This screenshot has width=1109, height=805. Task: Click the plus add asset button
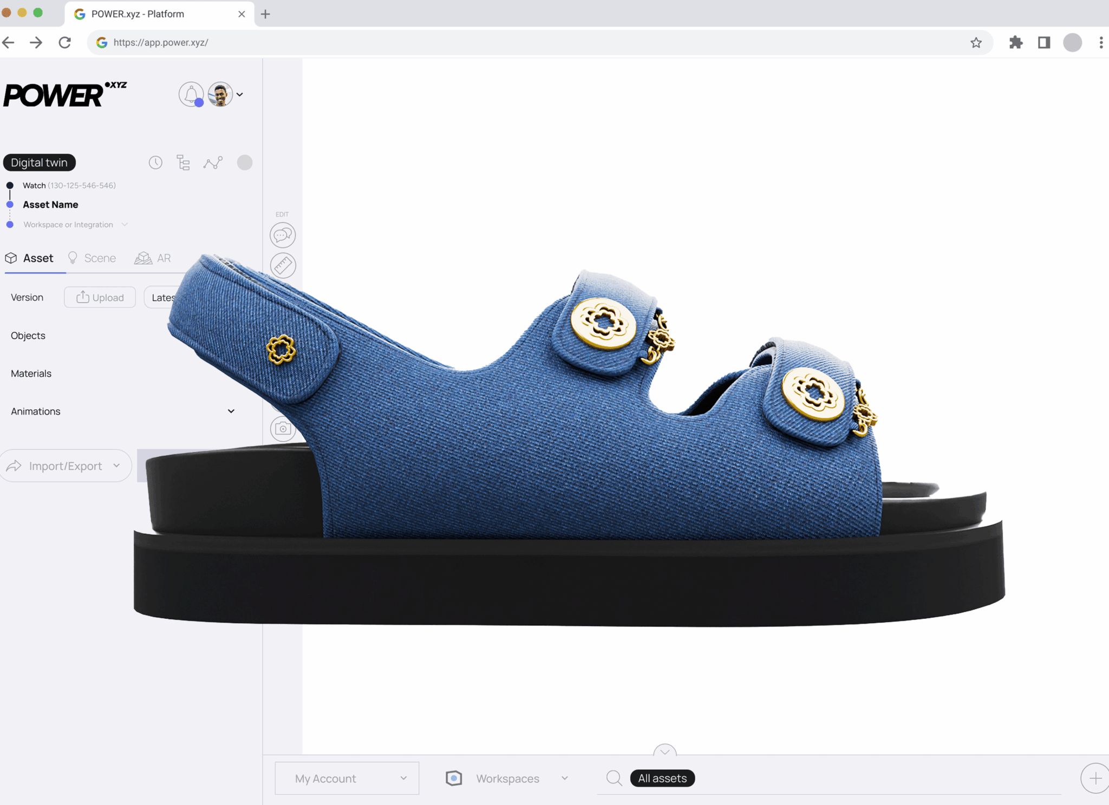(x=1094, y=778)
